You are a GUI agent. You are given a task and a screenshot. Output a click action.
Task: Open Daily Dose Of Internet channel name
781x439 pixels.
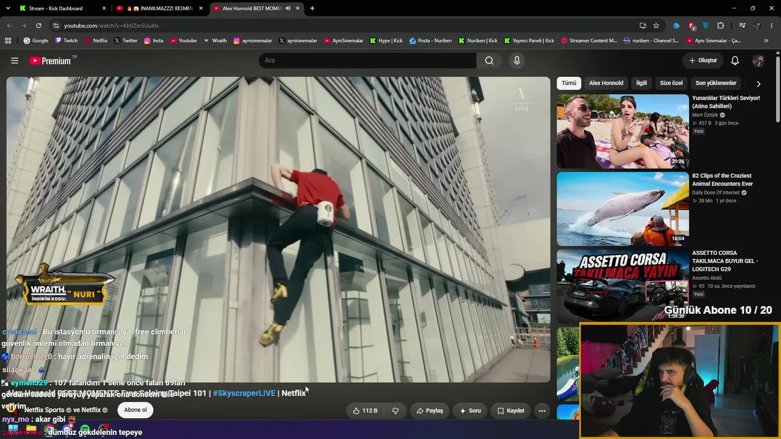pyautogui.click(x=716, y=193)
